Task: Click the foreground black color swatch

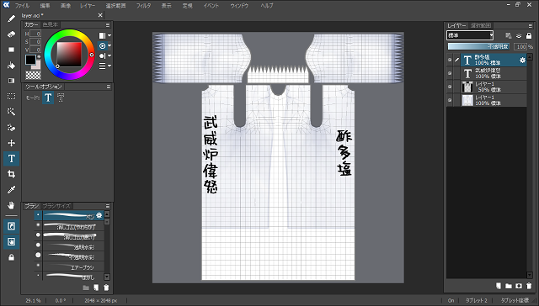Action: point(30,60)
